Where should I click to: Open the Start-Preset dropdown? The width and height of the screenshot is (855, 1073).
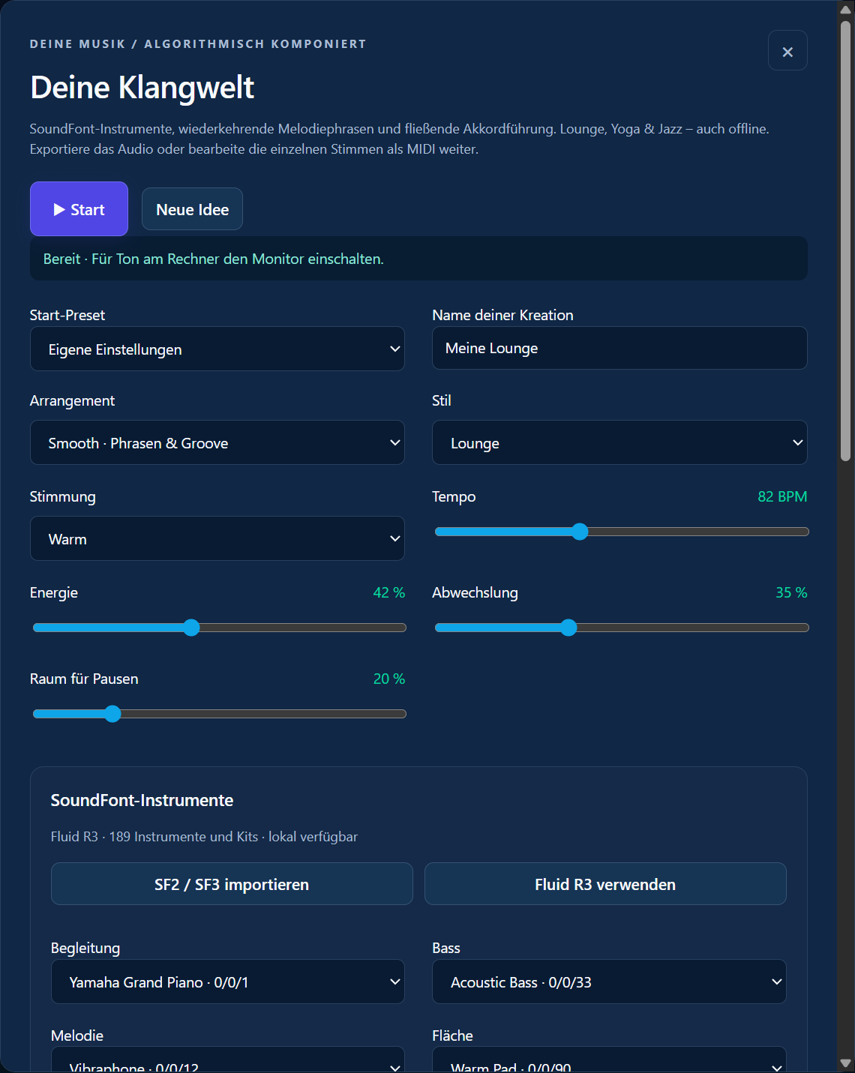(217, 349)
